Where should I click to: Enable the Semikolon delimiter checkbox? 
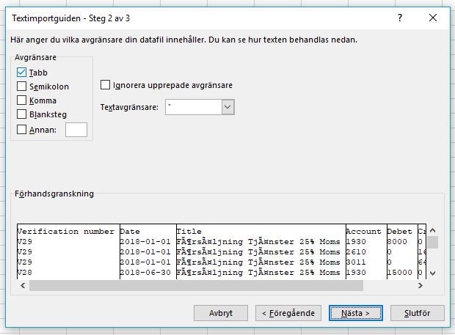(x=22, y=86)
